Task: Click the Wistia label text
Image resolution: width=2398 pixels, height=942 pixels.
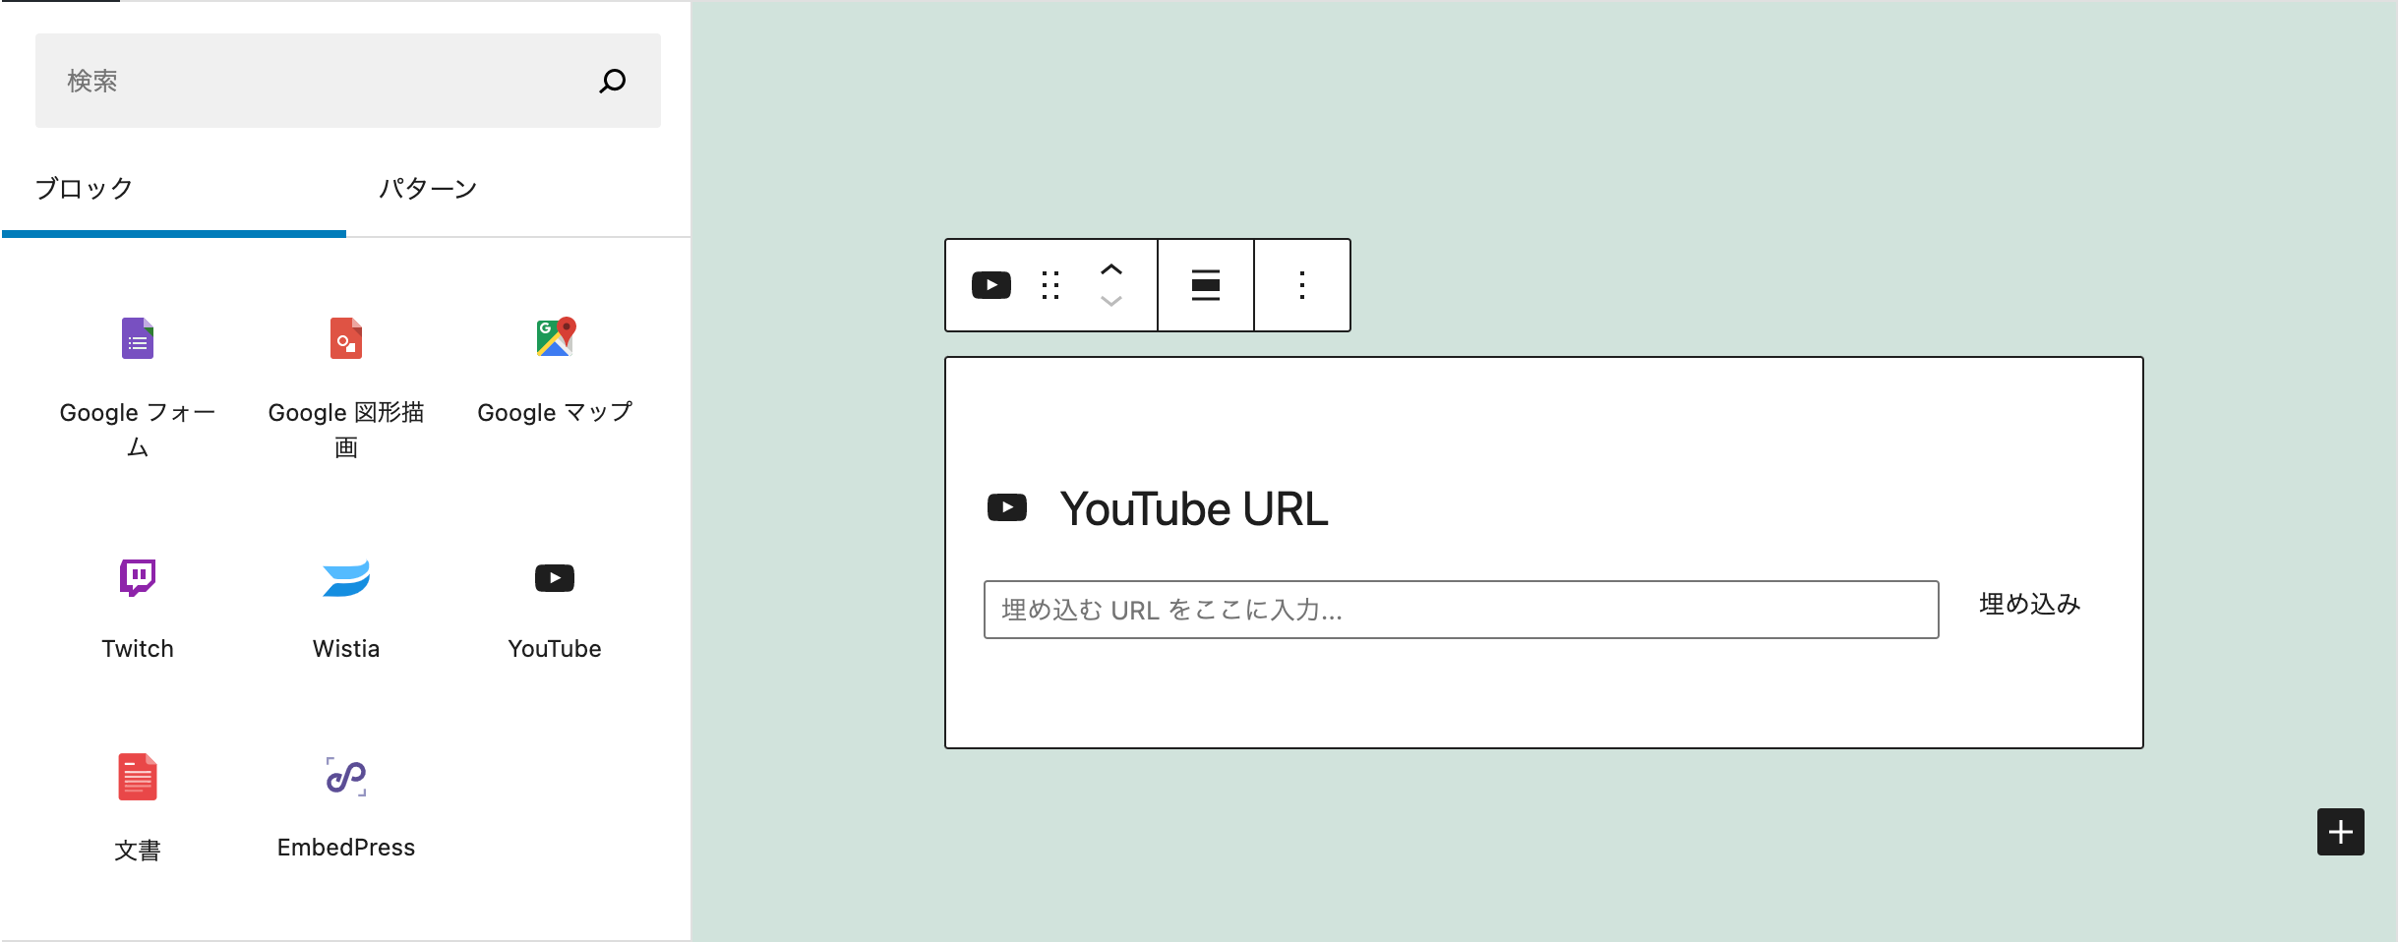Action: (346, 649)
